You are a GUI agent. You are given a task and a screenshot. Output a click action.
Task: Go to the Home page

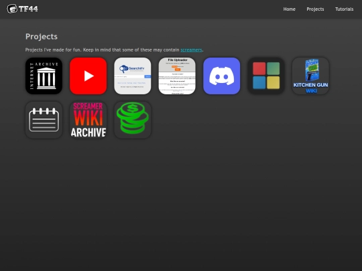pyautogui.click(x=290, y=9)
